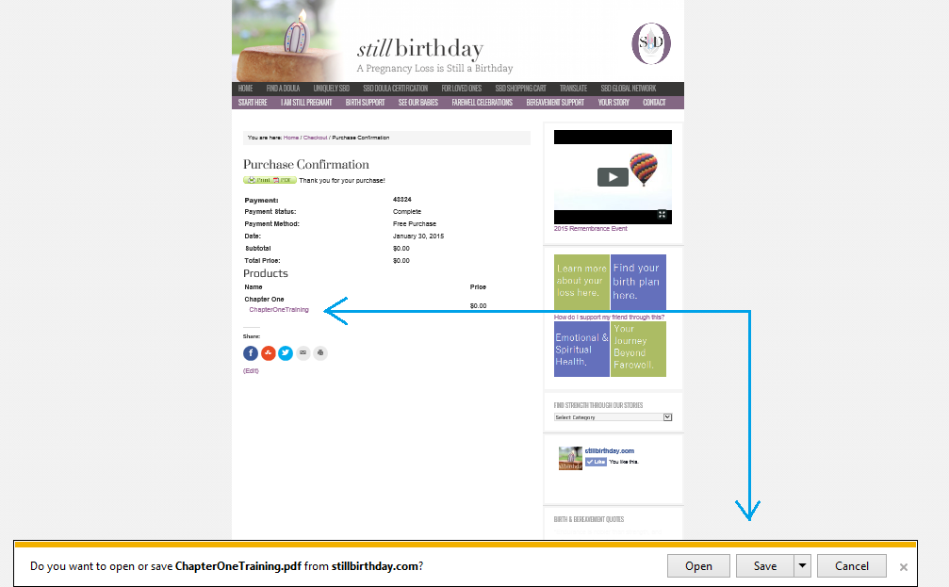The height and width of the screenshot is (587, 949).
Task: Play the Remembrance Event video
Action: click(613, 177)
